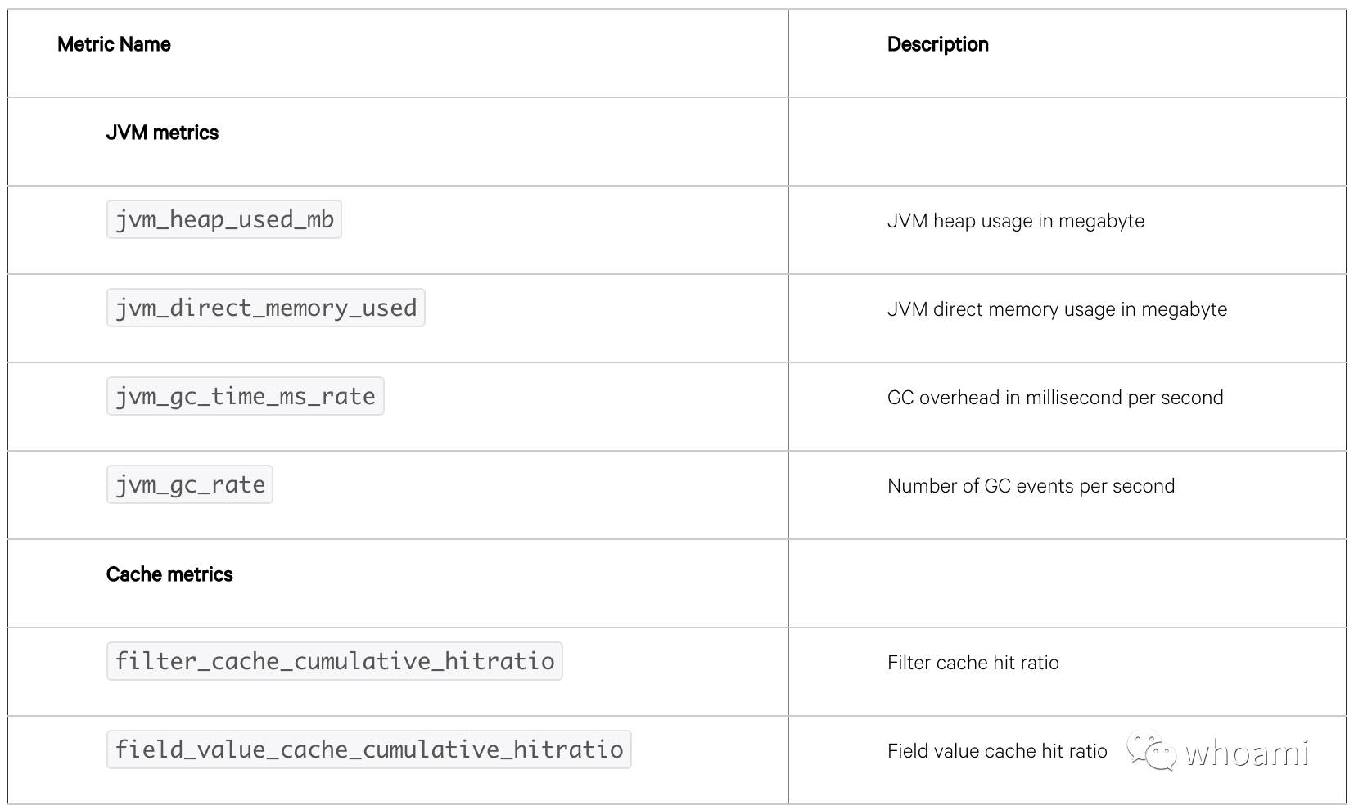This screenshot has height=810, width=1354.
Task: Click the JVM heap usage in megabyte description
Action: coord(1016,221)
